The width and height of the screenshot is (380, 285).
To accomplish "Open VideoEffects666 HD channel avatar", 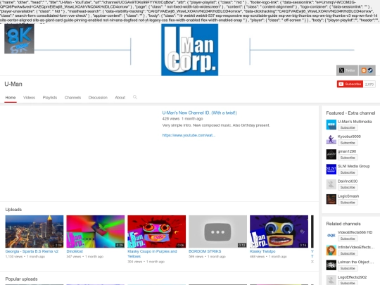I will pyautogui.click(x=331, y=235).
